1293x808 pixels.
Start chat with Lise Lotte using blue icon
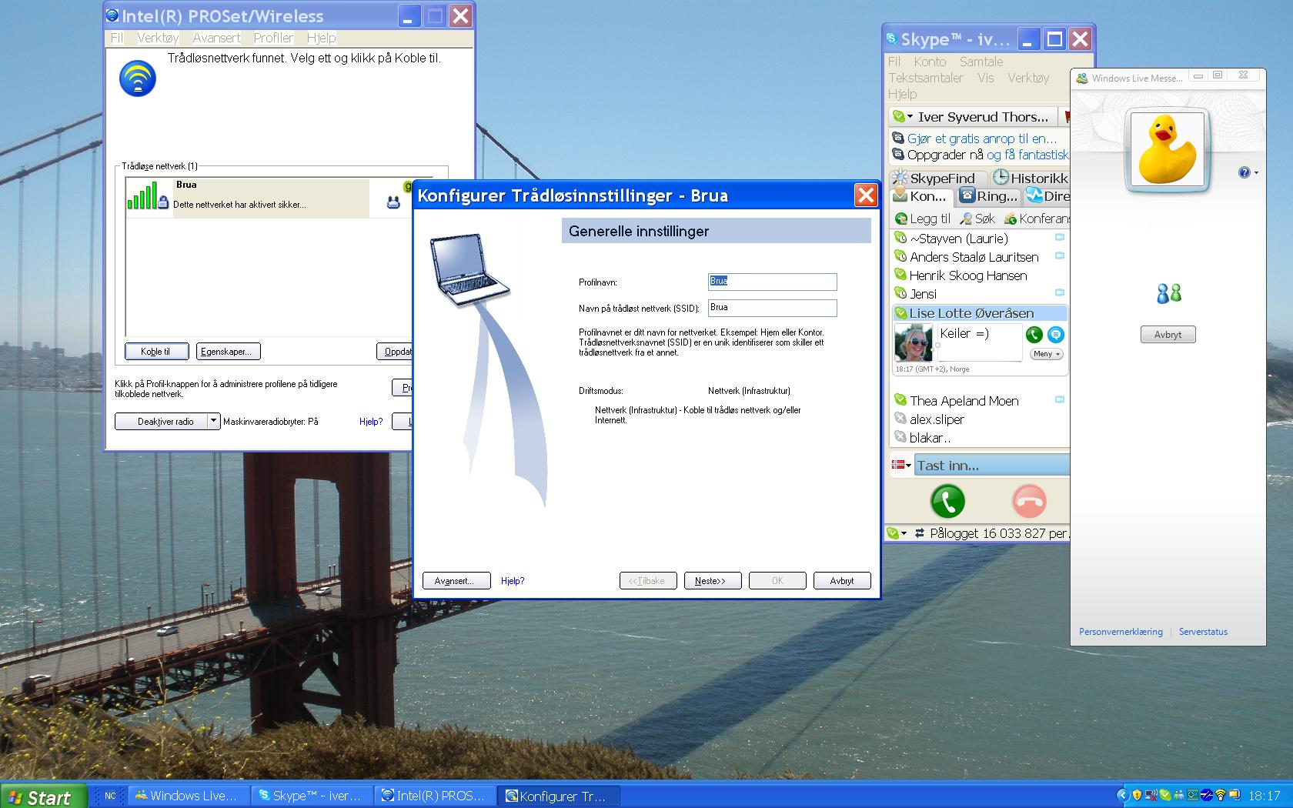pyautogui.click(x=1056, y=334)
